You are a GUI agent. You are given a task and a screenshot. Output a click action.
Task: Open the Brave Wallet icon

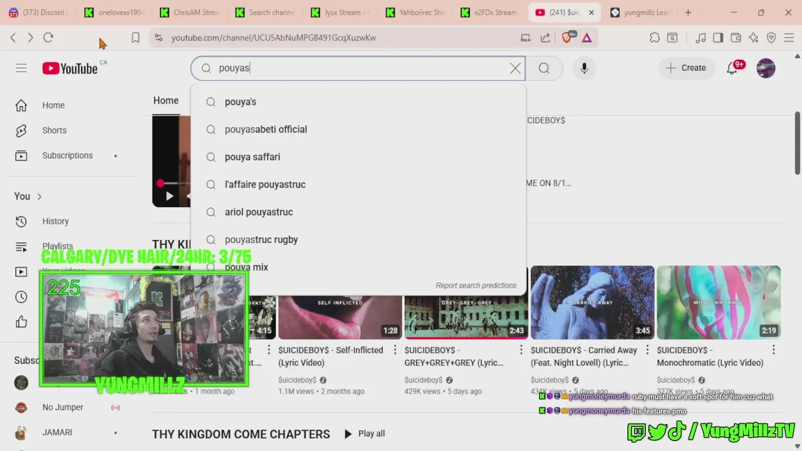[736, 38]
